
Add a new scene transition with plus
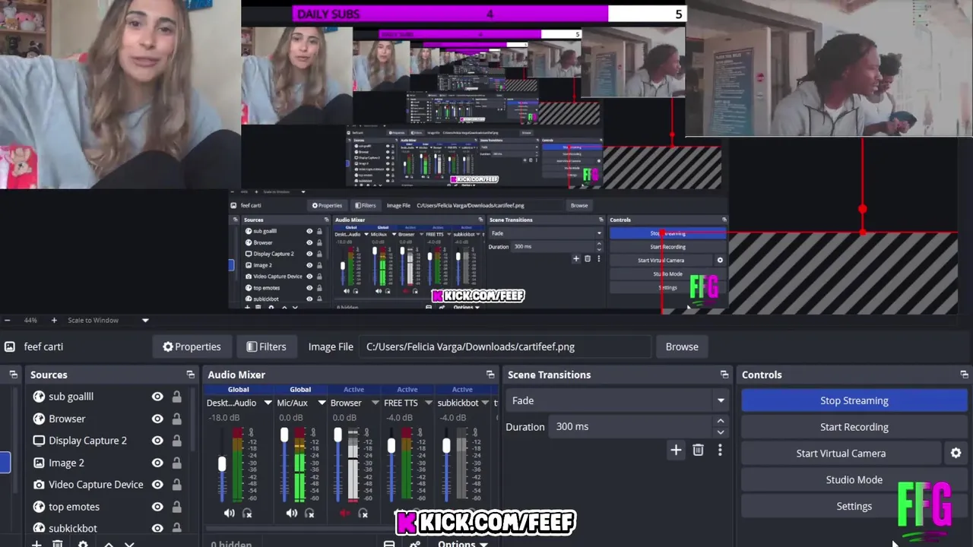(676, 451)
